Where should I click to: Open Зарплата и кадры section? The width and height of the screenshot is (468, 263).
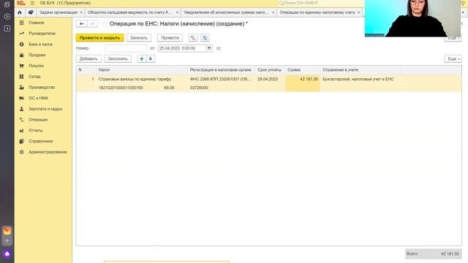click(x=45, y=109)
